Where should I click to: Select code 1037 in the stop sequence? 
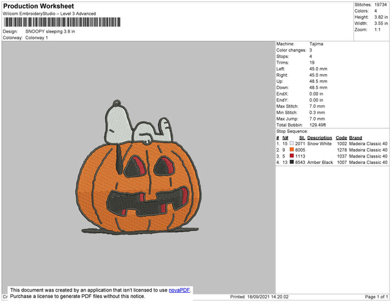341,156
